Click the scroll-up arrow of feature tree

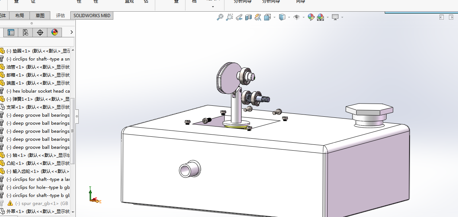point(73,50)
